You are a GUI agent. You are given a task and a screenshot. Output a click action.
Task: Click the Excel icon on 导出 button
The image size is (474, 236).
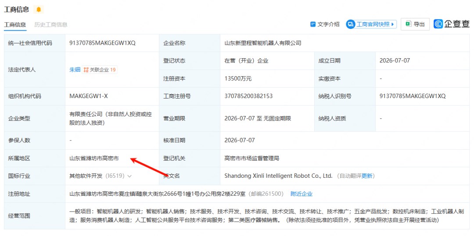coord(409,24)
